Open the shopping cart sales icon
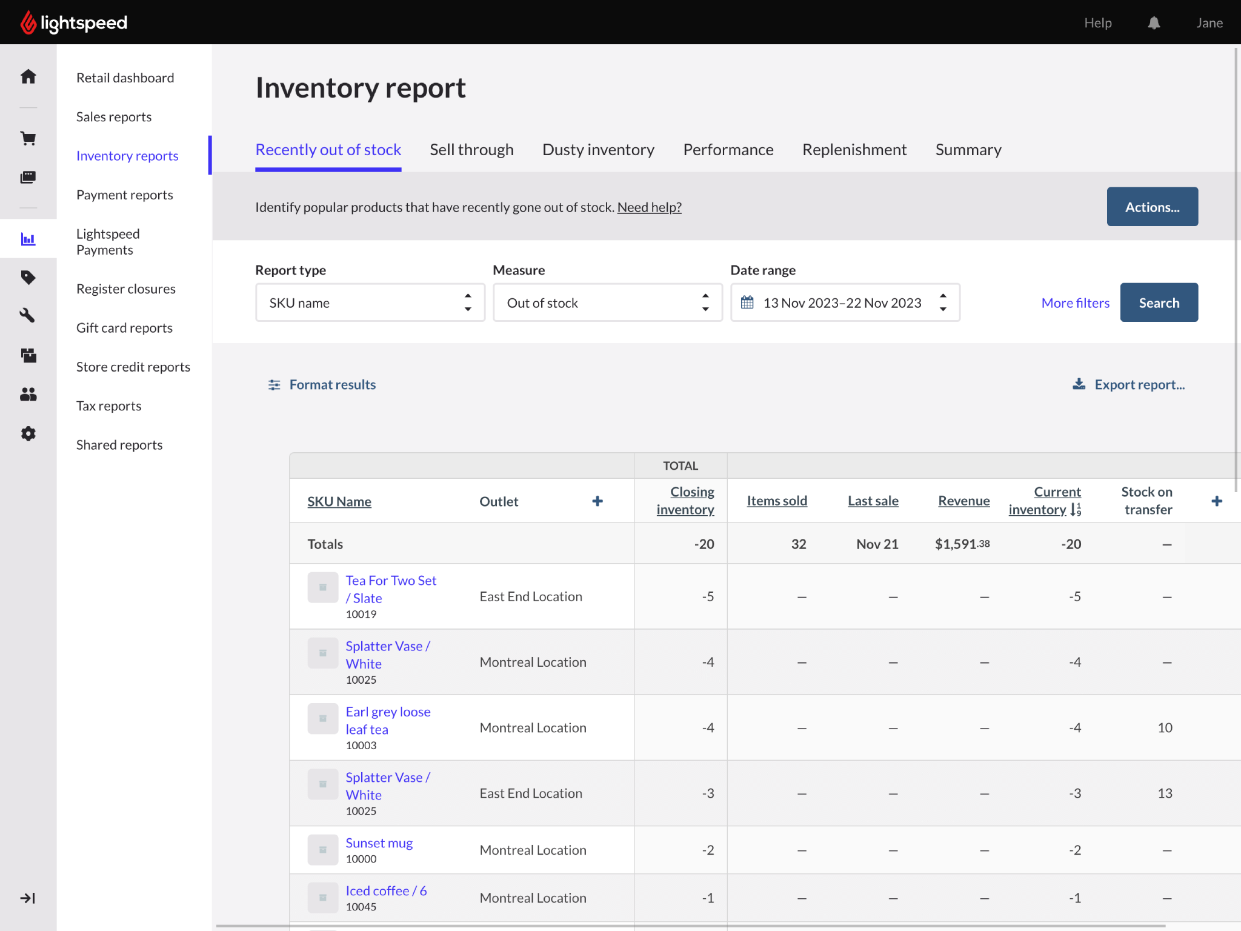Viewport: 1241px width, 931px height. (x=28, y=139)
